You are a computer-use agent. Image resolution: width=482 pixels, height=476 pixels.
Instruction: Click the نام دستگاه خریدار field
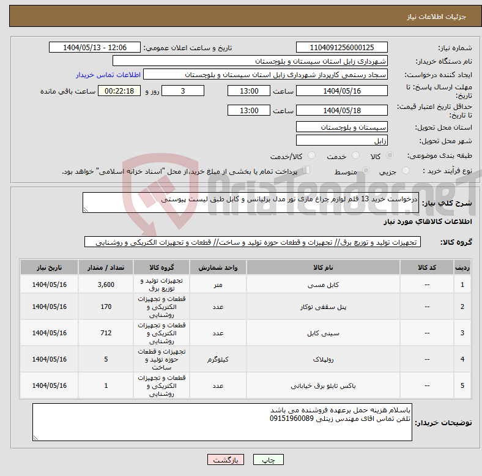pyautogui.click(x=250, y=61)
